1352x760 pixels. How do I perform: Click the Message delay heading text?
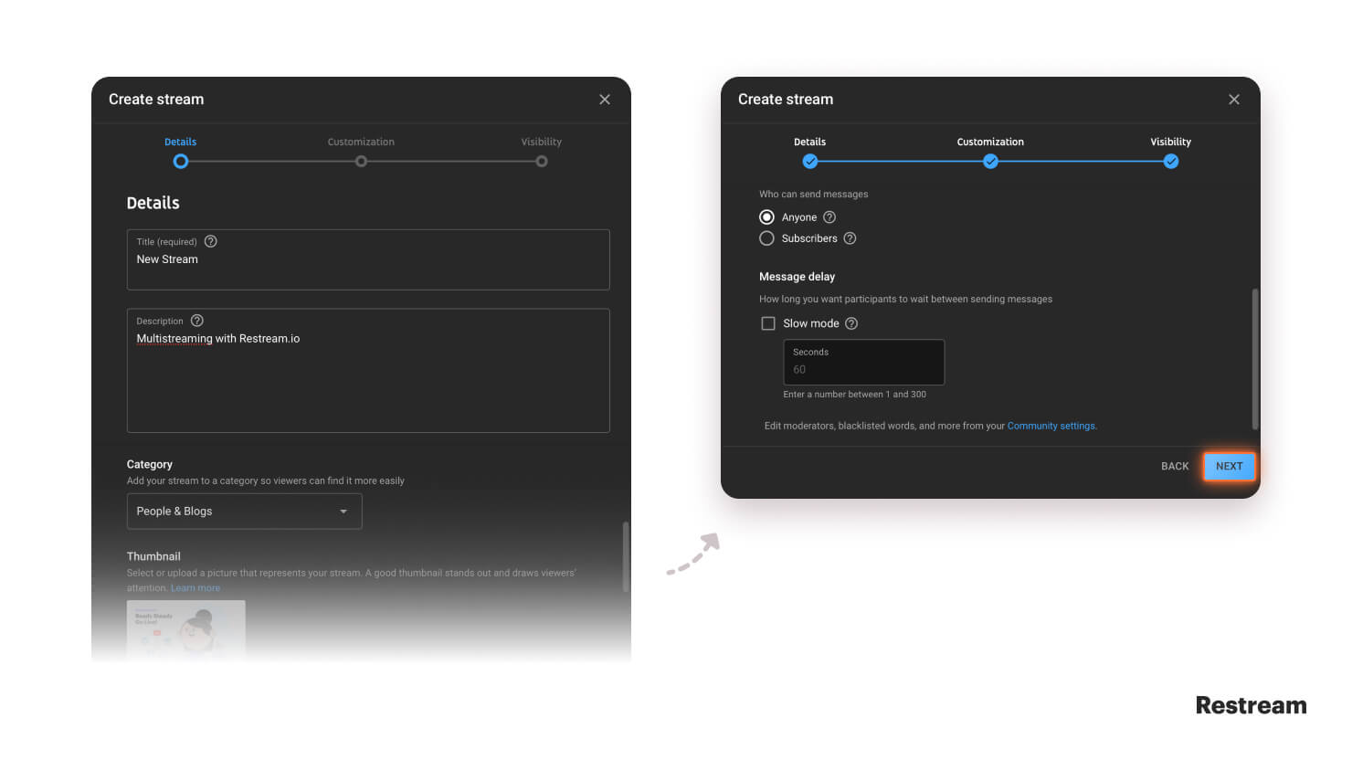click(797, 277)
